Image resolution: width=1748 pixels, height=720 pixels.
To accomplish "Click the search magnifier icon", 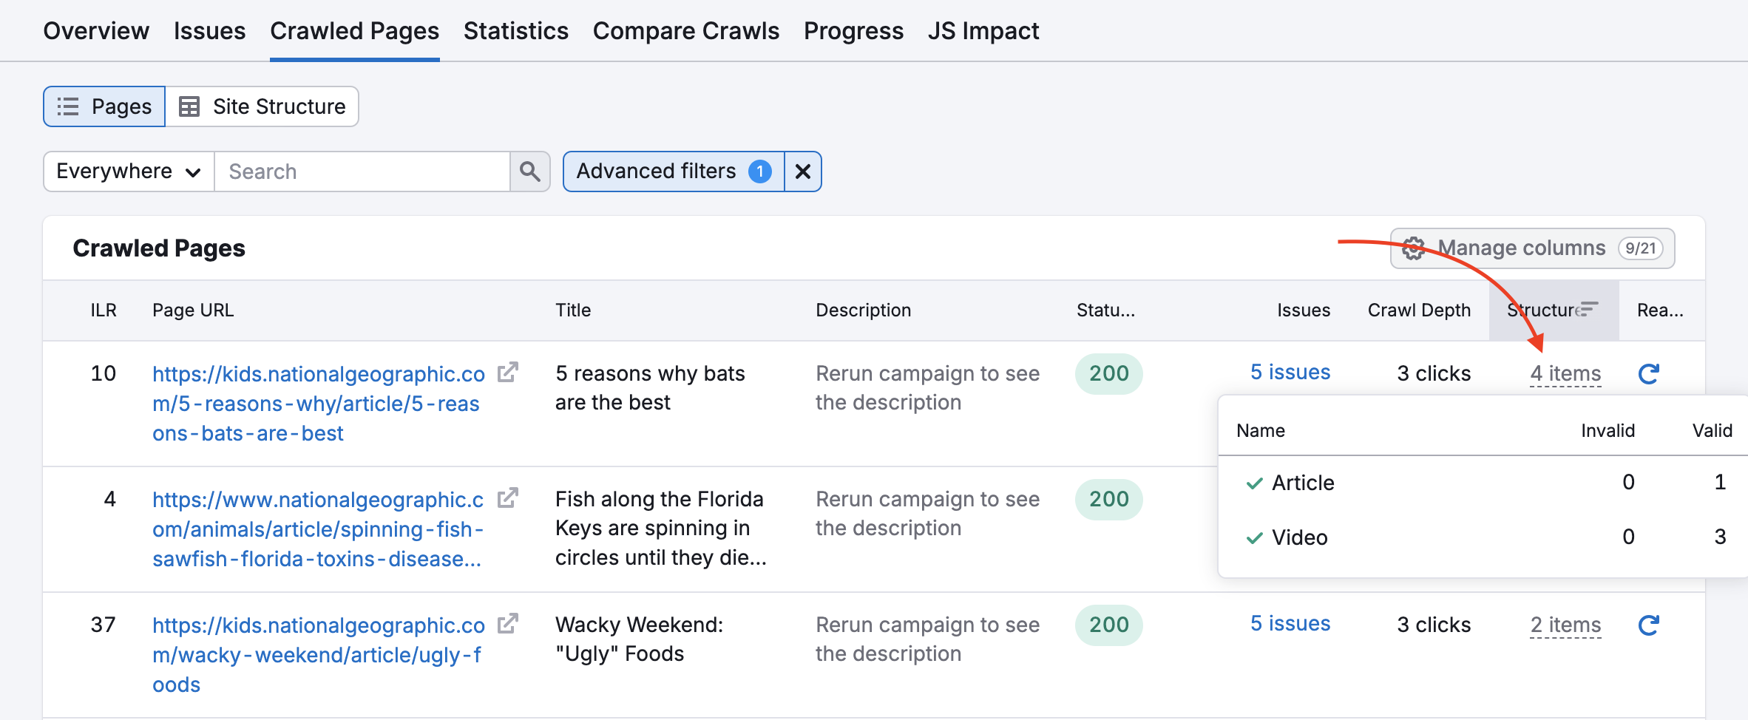I will (x=529, y=171).
